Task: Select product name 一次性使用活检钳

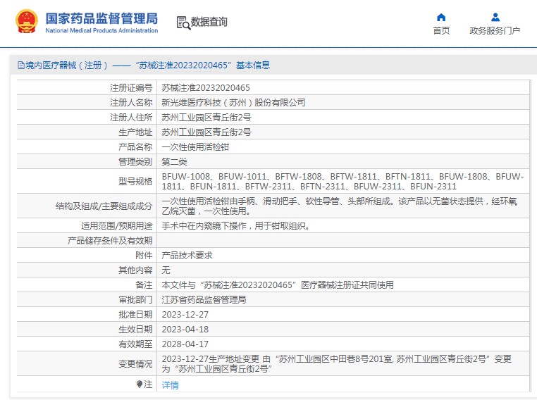Action: click(x=195, y=146)
